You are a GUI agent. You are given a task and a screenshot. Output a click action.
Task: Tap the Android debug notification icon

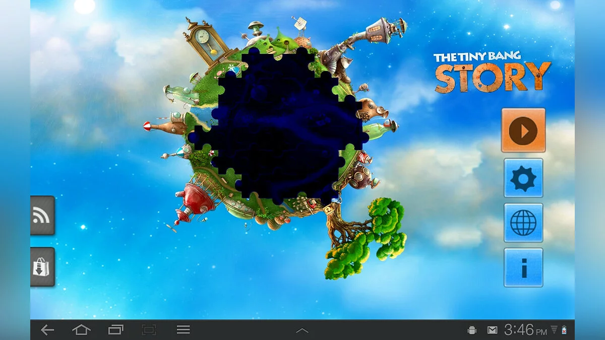click(x=472, y=330)
